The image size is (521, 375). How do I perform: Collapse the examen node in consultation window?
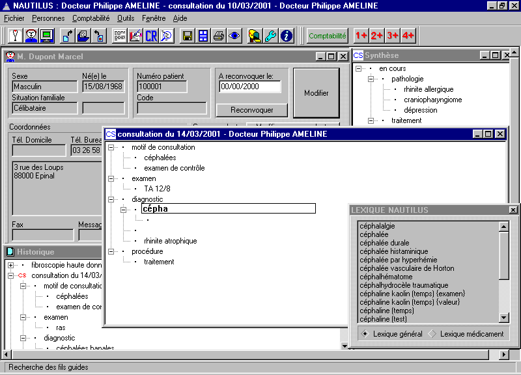coord(111,178)
